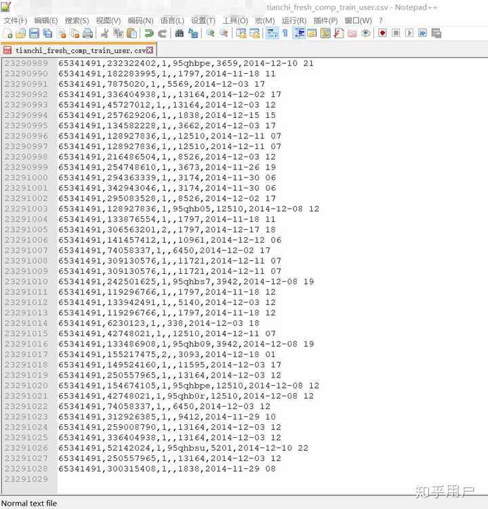Toggle show all characters pilcrow icon
This screenshot has width=488, height=509.
[x=285, y=33]
